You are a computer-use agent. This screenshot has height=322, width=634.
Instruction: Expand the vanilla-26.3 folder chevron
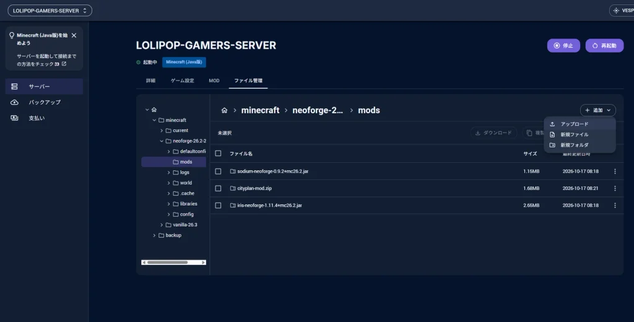(162, 225)
